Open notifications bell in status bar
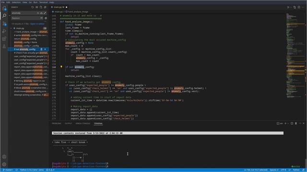This screenshot has width=307, height=172. [303, 170]
